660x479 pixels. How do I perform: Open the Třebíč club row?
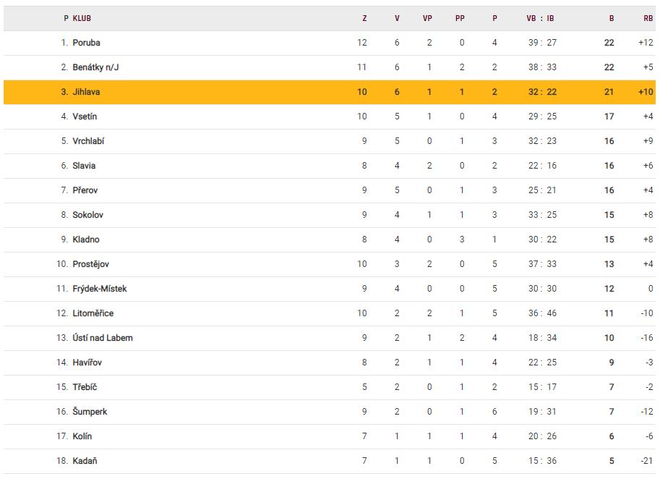pyautogui.click(x=85, y=387)
